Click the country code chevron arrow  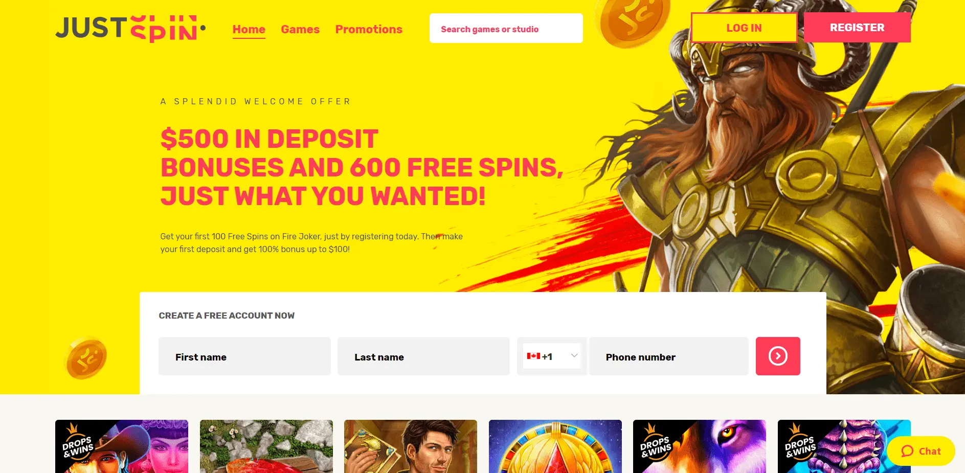tap(574, 356)
